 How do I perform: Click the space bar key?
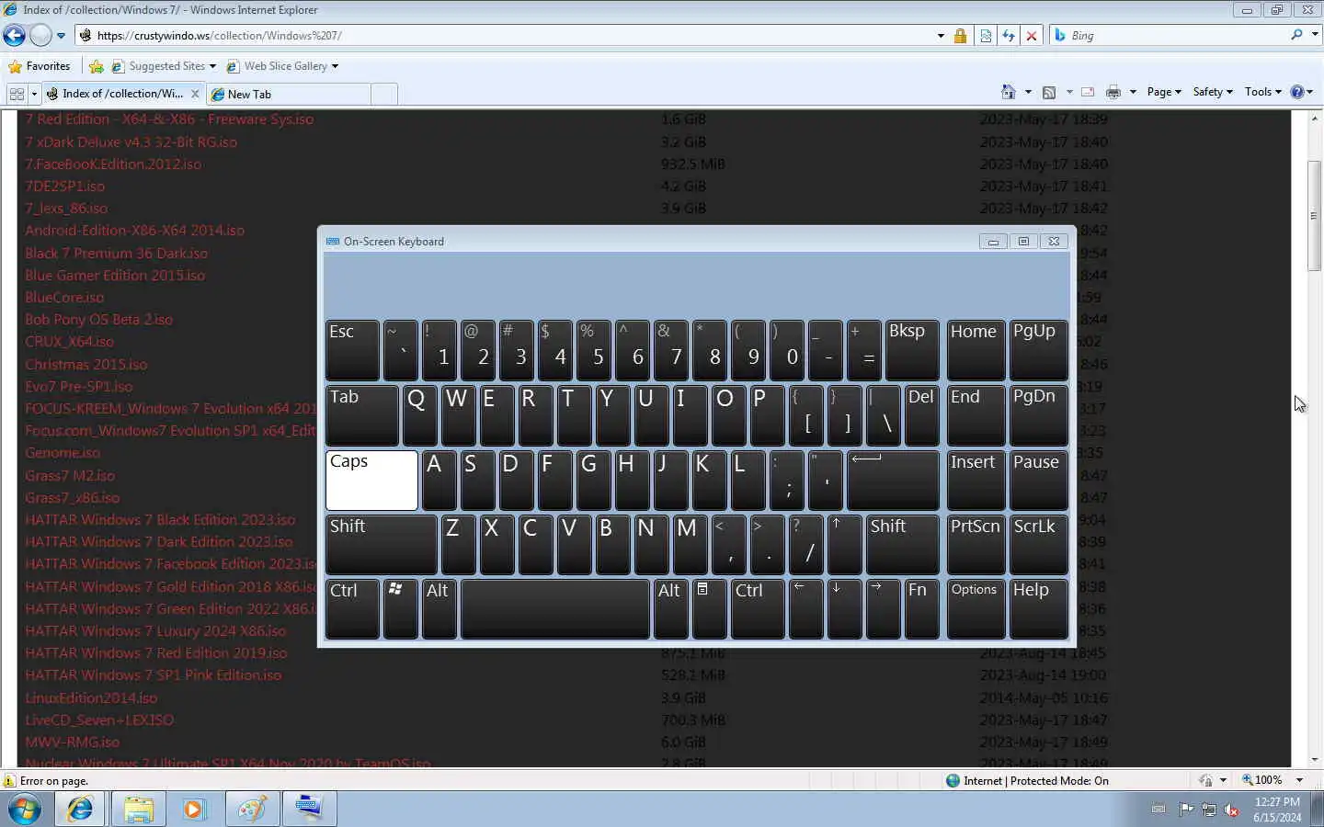(x=555, y=609)
